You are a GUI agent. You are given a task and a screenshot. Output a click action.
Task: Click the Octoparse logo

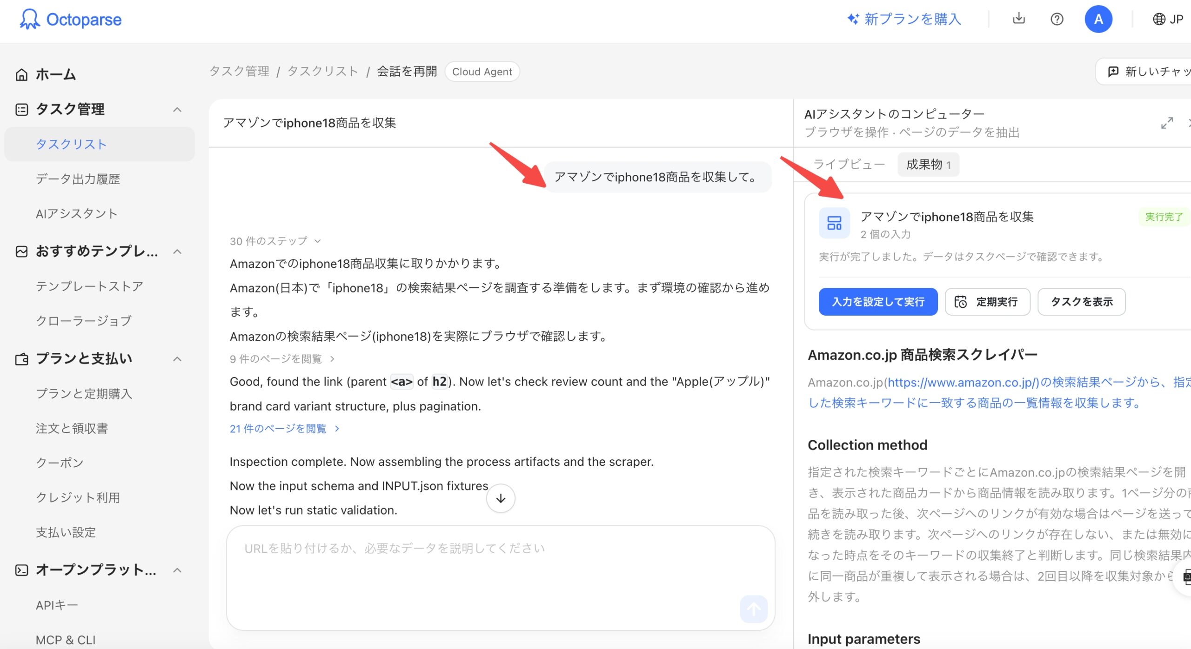pos(70,19)
